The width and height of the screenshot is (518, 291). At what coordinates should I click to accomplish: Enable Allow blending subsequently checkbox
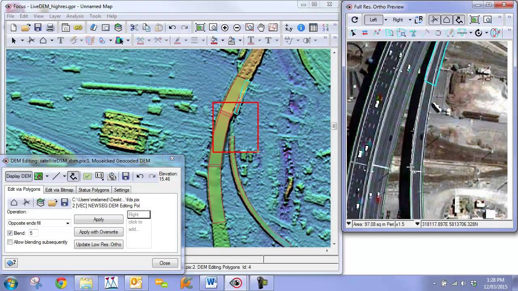pyautogui.click(x=10, y=242)
